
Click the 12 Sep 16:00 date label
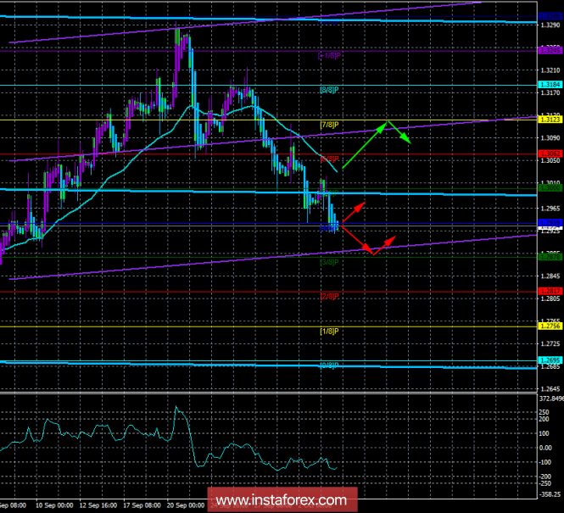[x=98, y=505]
